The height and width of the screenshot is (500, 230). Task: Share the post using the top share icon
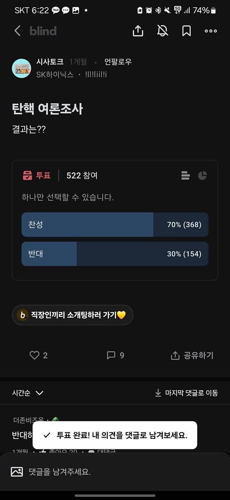[x=138, y=31]
